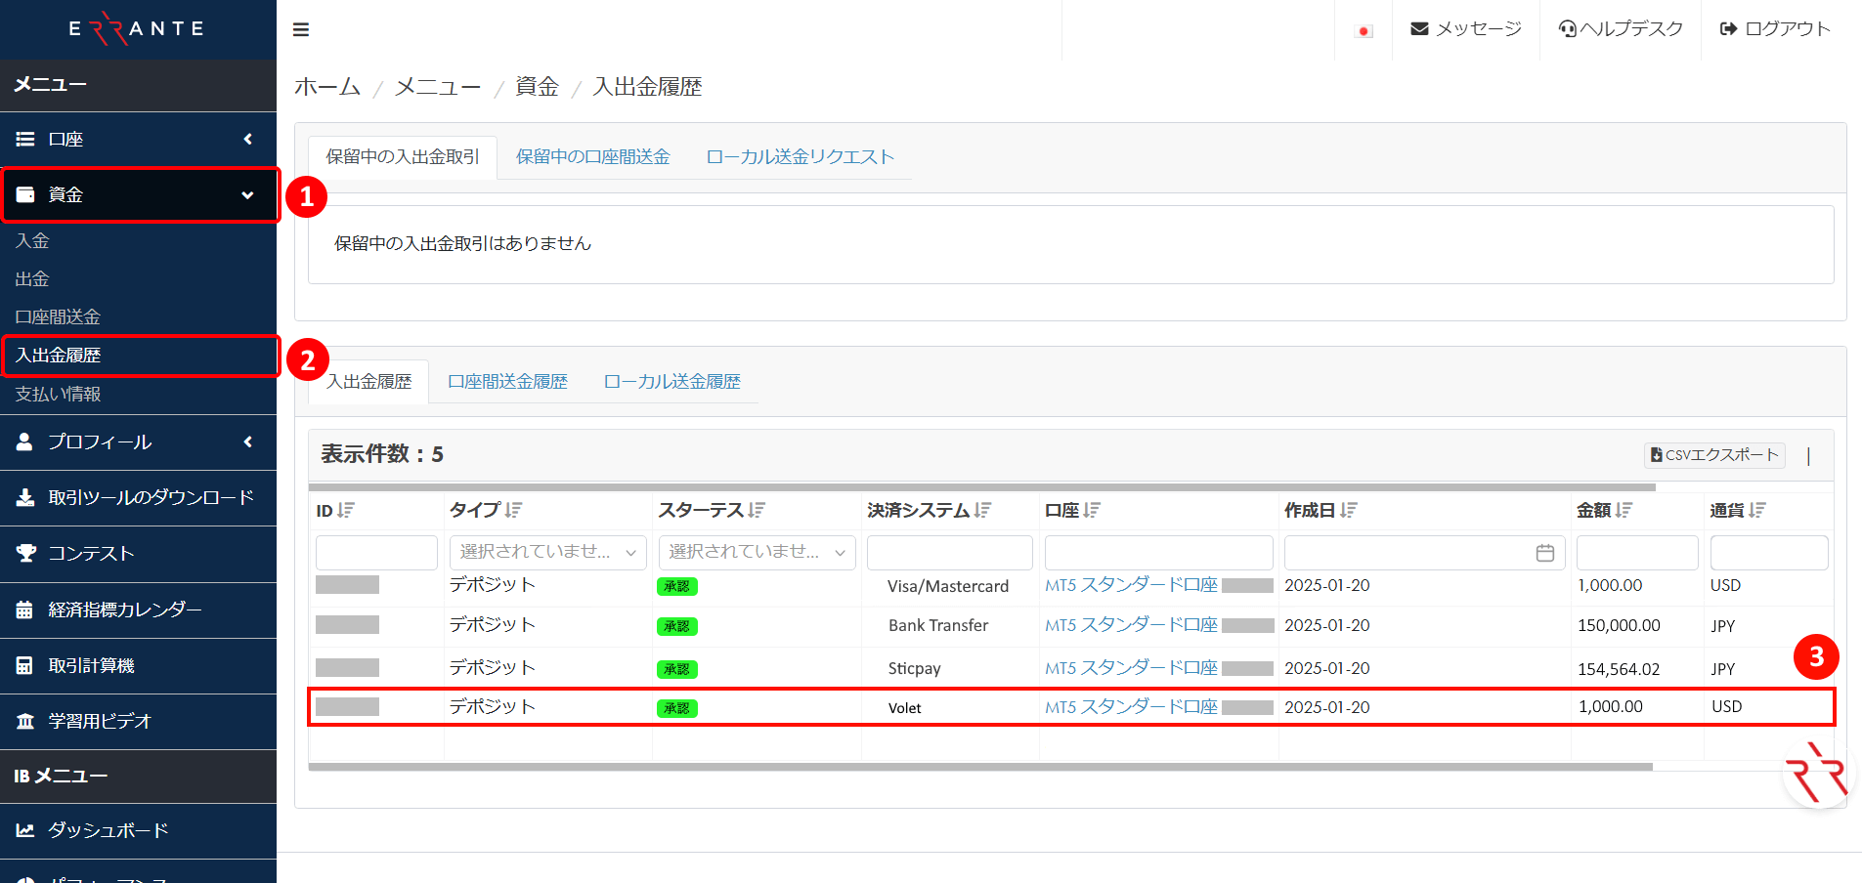Image resolution: width=1862 pixels, height=883 pixels.
Task: Open the ステータス filter dropdown
Action: (757, 552)
